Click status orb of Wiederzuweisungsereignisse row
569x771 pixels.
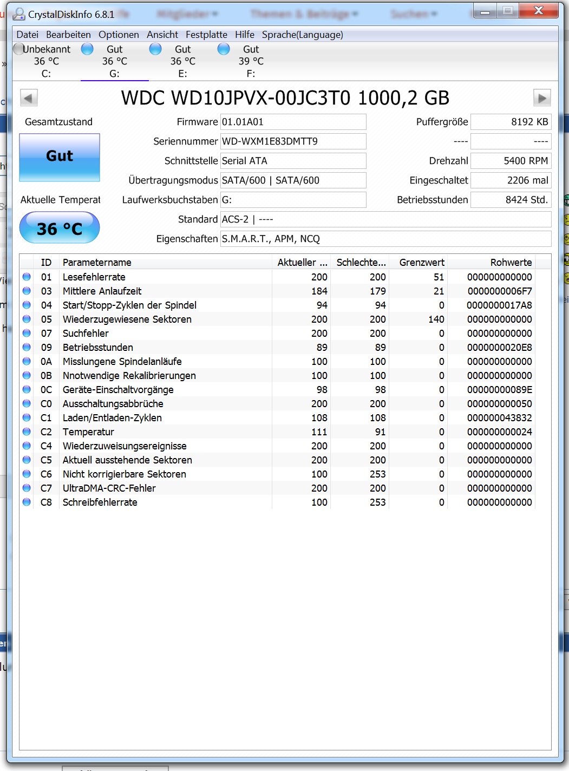(27, 446)
